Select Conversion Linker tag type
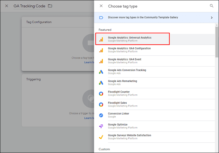219x153 pixels. coord(155,115)
